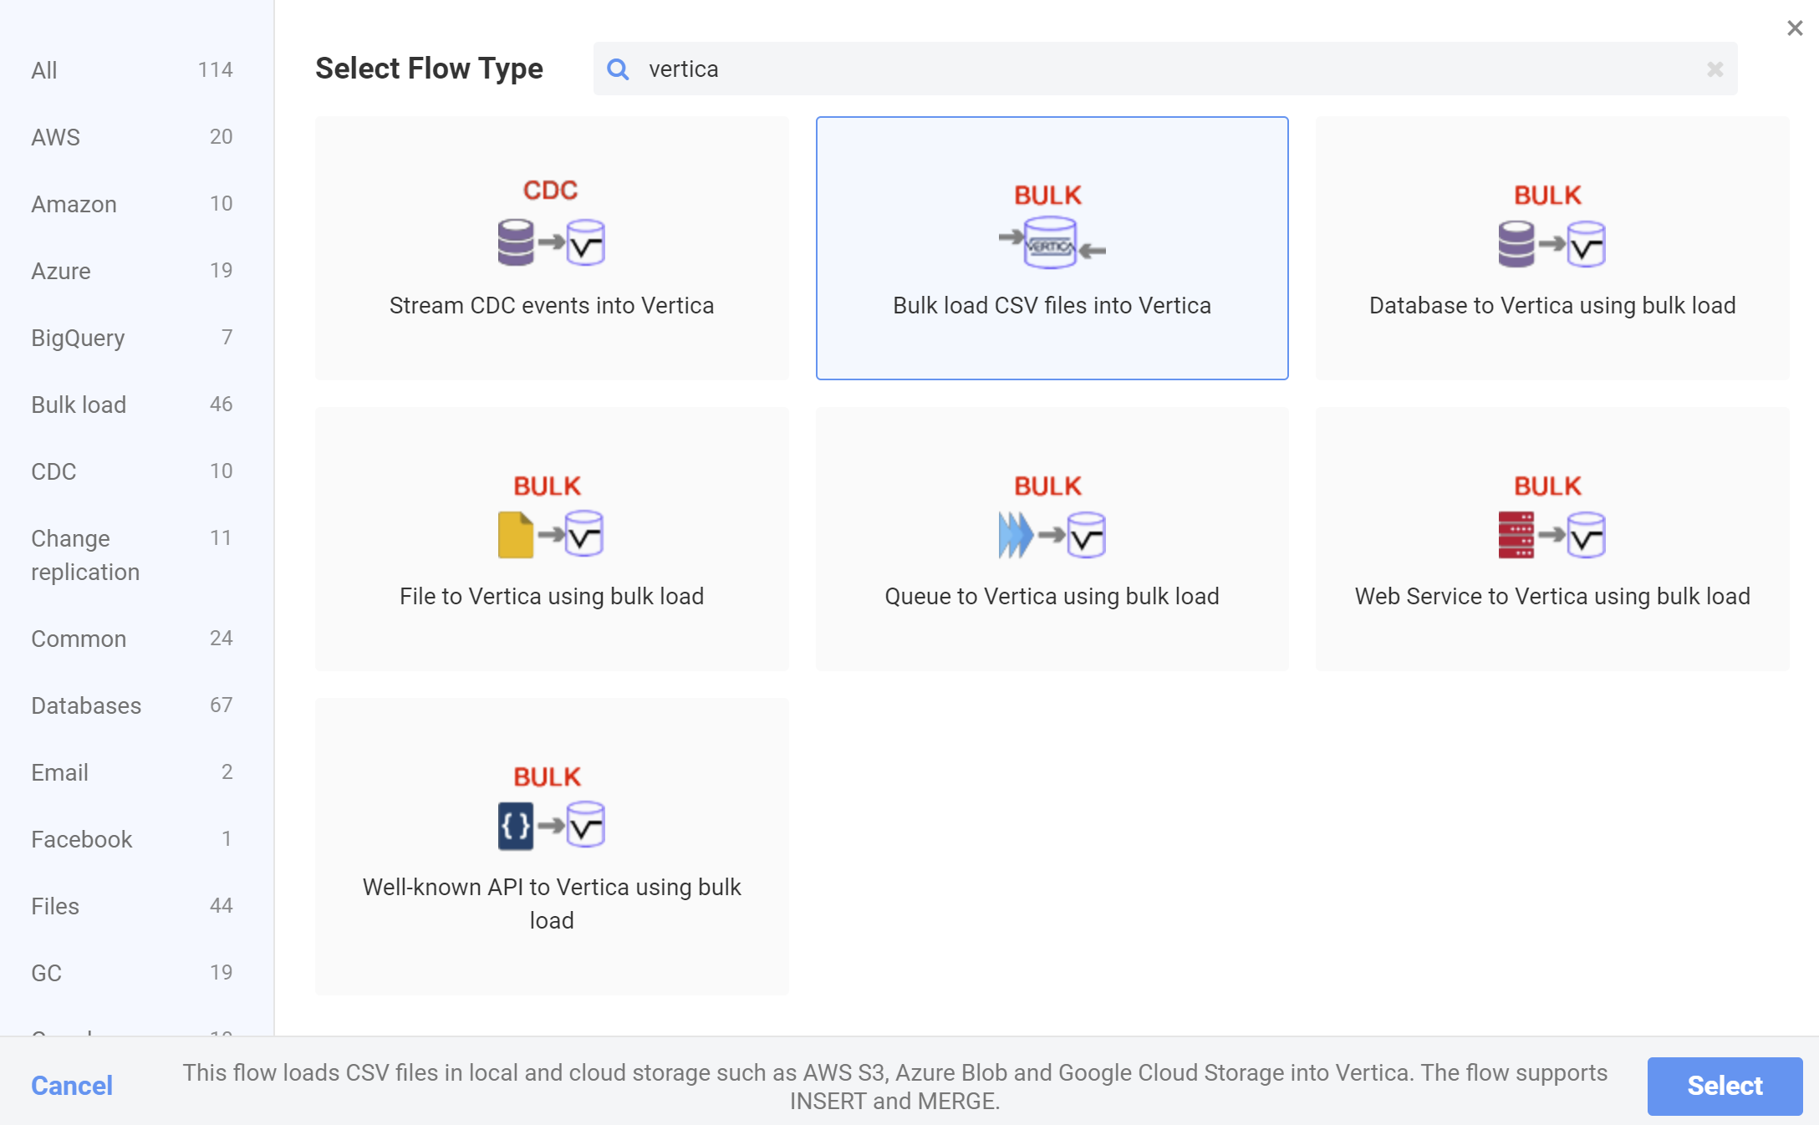Click the Web Service to Vertica icon
The image size is (1819, 1125).
[1551, 533]
